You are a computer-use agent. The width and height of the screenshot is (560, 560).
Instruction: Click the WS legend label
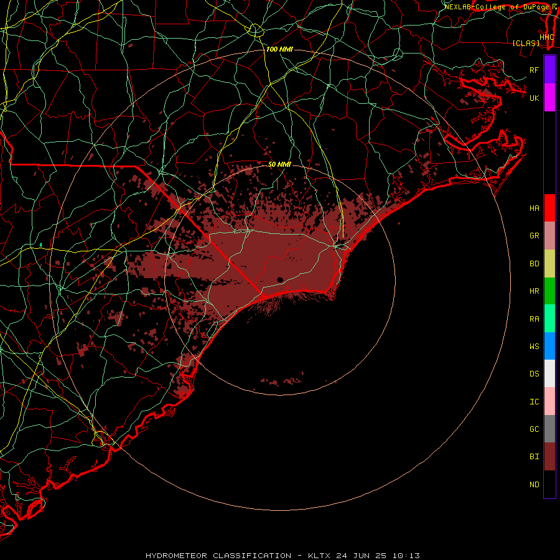pyautogui.click(x=534, y=346)
